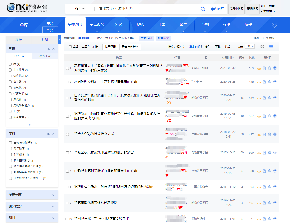Switch to the 报纸 tab
This screenshot has width=290, height=223.
[x=140, y=24]
